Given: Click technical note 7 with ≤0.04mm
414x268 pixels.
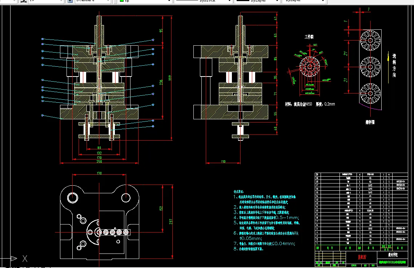Looking at the screenshot, I should (264, 243).
